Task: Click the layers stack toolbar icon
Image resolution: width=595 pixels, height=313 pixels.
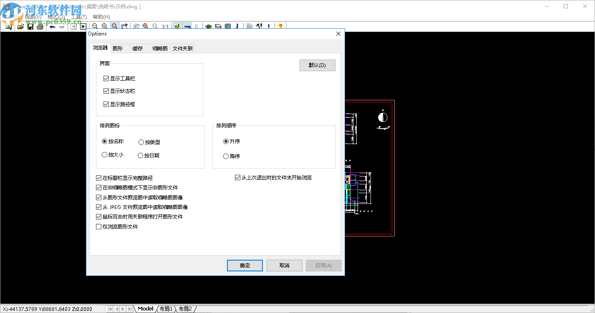Action: [x=218, y=26]
